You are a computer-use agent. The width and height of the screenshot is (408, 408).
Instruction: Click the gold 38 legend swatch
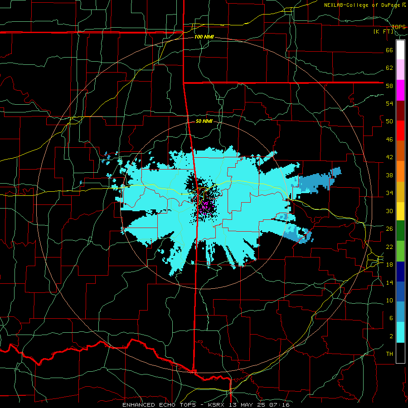pos(400,192)
